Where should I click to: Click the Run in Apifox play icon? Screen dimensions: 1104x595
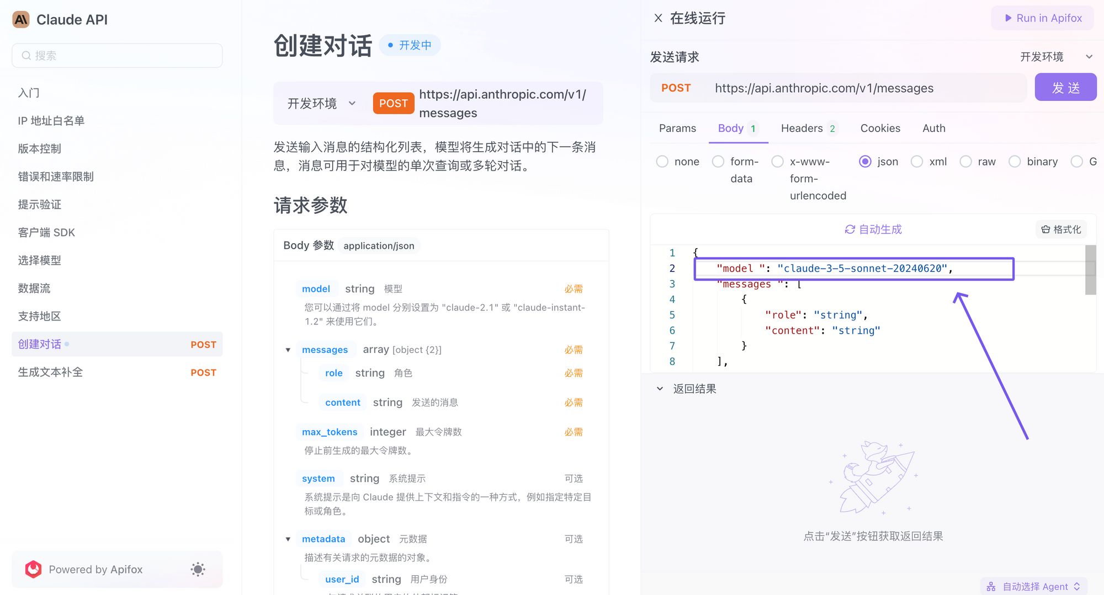click(x=1008, y=18)
